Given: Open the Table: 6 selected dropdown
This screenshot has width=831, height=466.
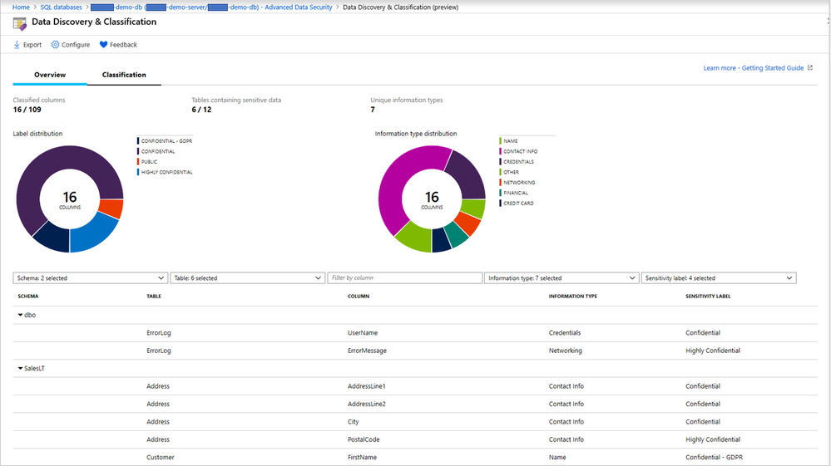Looking at the screenshot, I should (248, 278).
